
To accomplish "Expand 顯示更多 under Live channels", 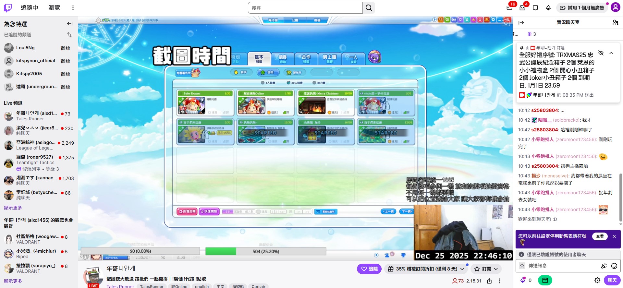I will coord(13,208).
